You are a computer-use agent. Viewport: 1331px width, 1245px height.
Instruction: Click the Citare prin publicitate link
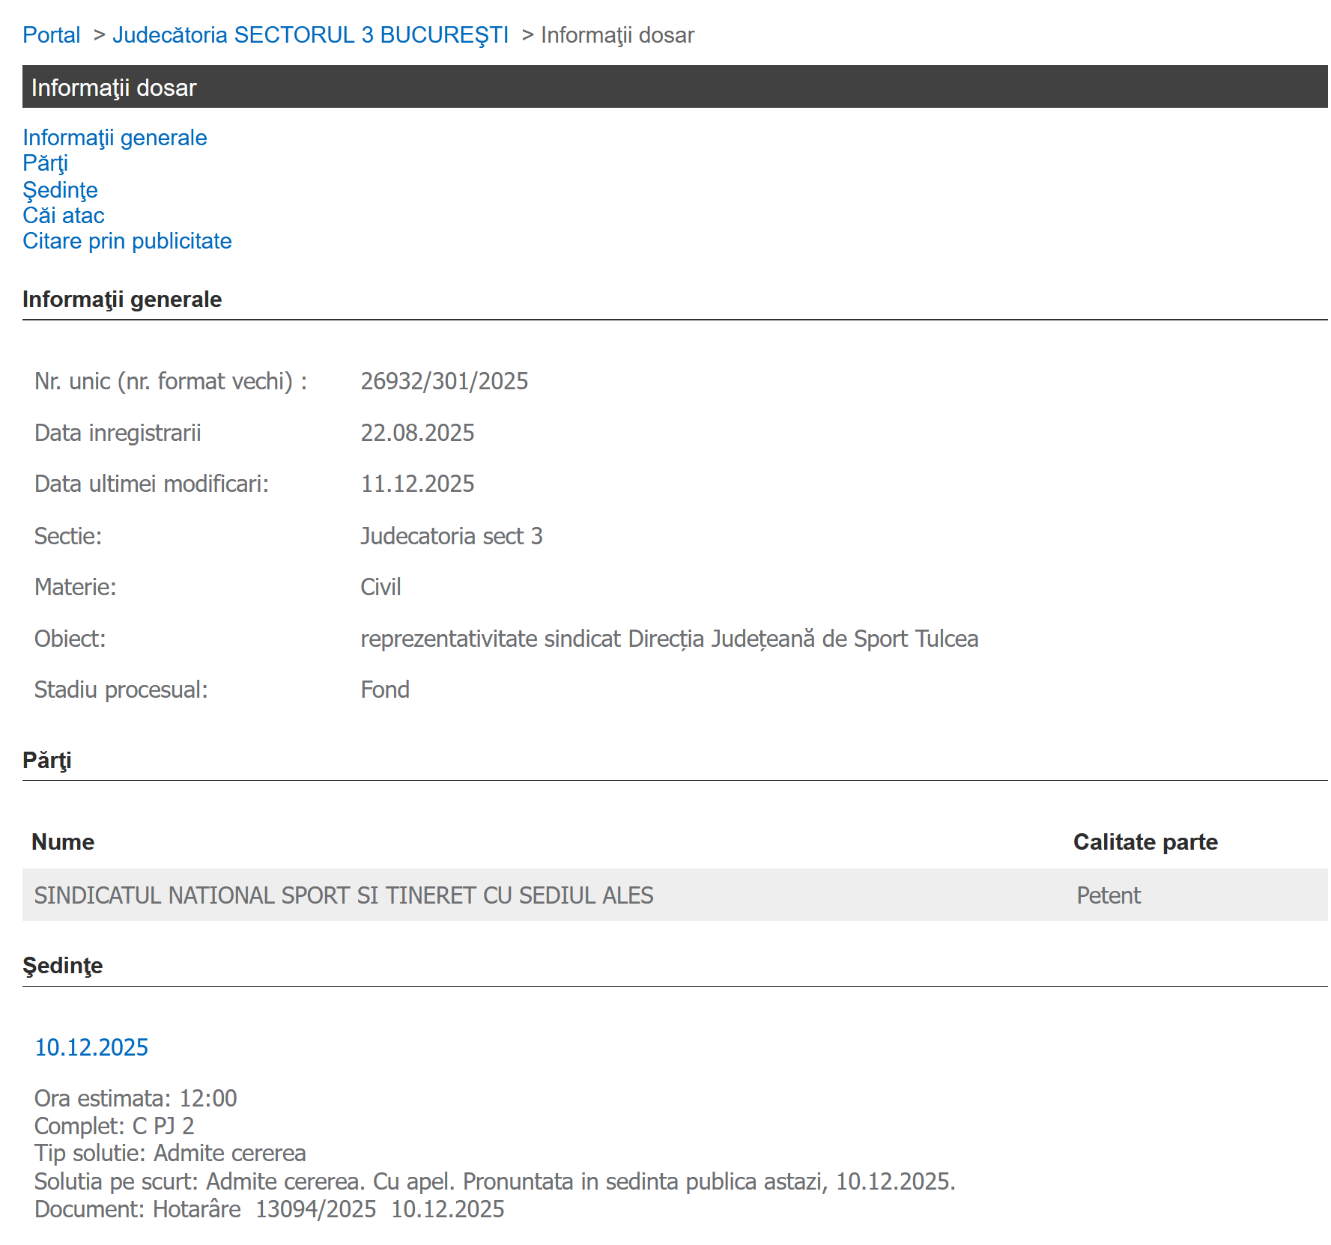[x=127, y=241]
